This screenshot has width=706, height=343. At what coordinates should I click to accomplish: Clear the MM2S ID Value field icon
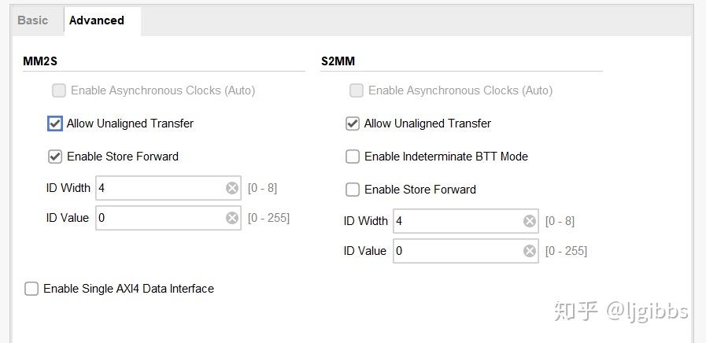coord(232,218)
